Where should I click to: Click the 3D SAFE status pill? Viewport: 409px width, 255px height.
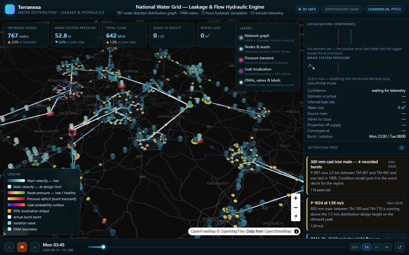[x=307, y=9]
